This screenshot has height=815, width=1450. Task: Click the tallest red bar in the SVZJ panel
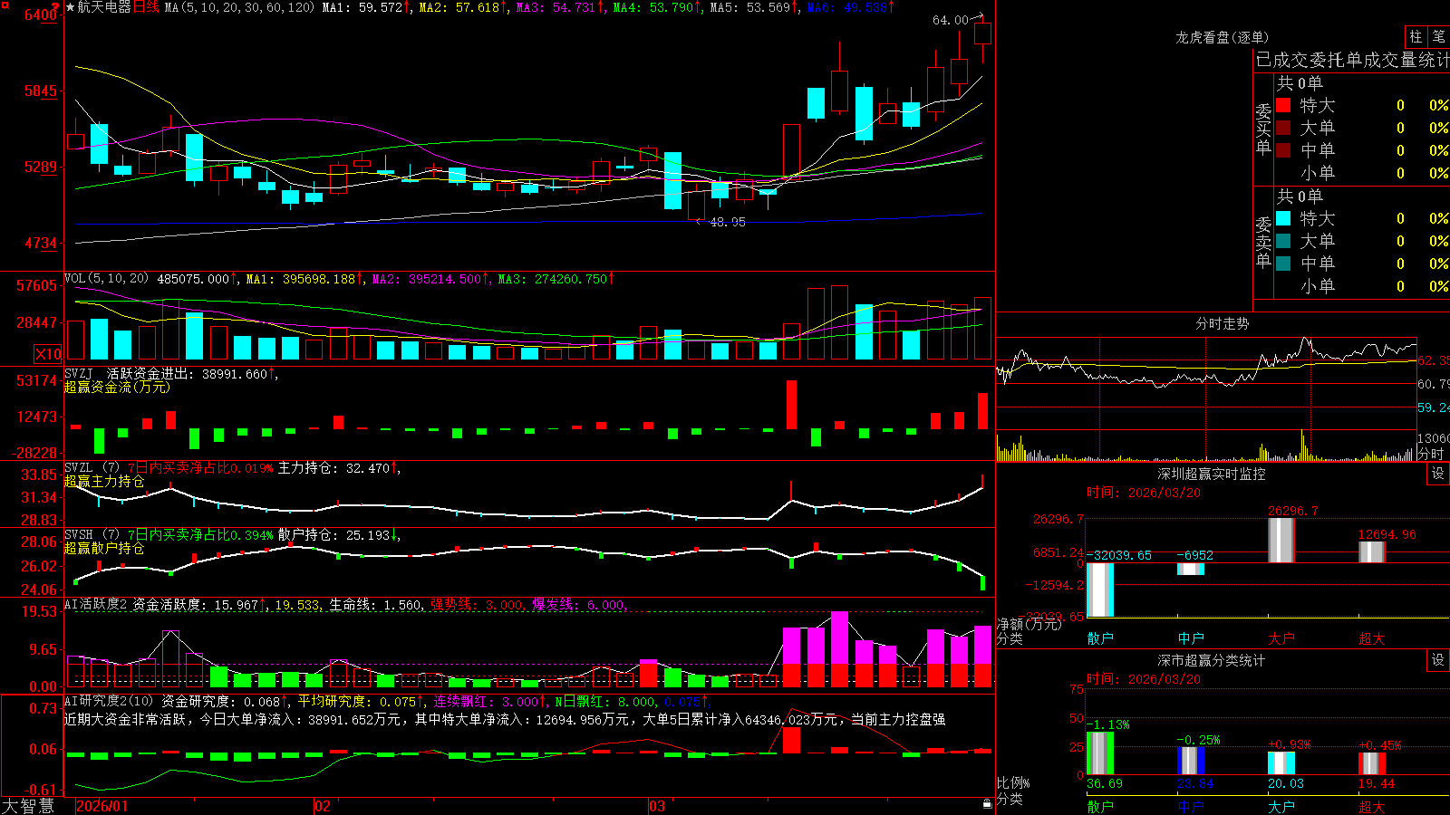coord(791,404)
